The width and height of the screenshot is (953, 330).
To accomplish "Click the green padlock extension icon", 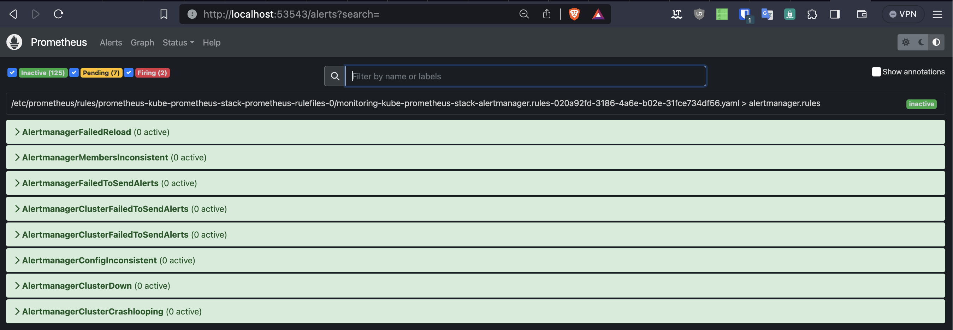I will pos(789,14).
